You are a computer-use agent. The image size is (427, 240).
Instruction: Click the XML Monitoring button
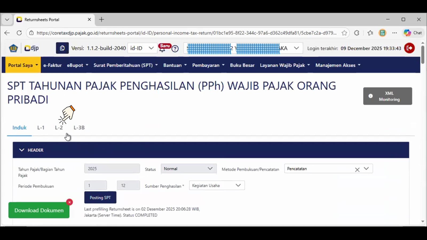click(388, 96)
